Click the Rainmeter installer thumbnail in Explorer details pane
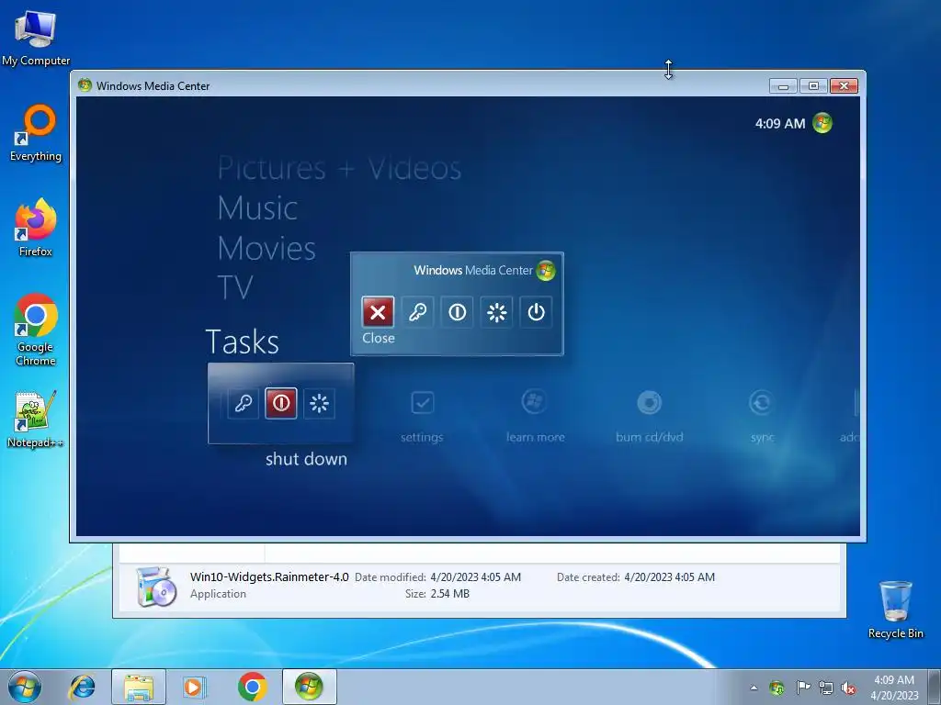 [x=156, y=587]
